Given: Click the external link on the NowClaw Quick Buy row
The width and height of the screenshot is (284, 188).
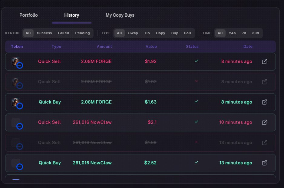Looking at the screenshot, I should 264,163.
